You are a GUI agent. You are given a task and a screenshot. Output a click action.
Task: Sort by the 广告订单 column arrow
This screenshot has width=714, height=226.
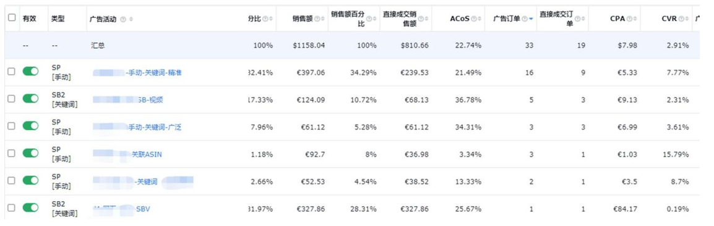[x=531, y=19]
